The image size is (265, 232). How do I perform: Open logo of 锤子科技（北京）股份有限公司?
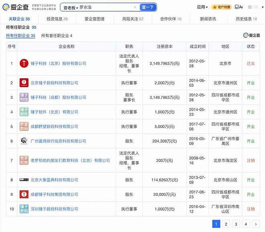tap(24, 63)
